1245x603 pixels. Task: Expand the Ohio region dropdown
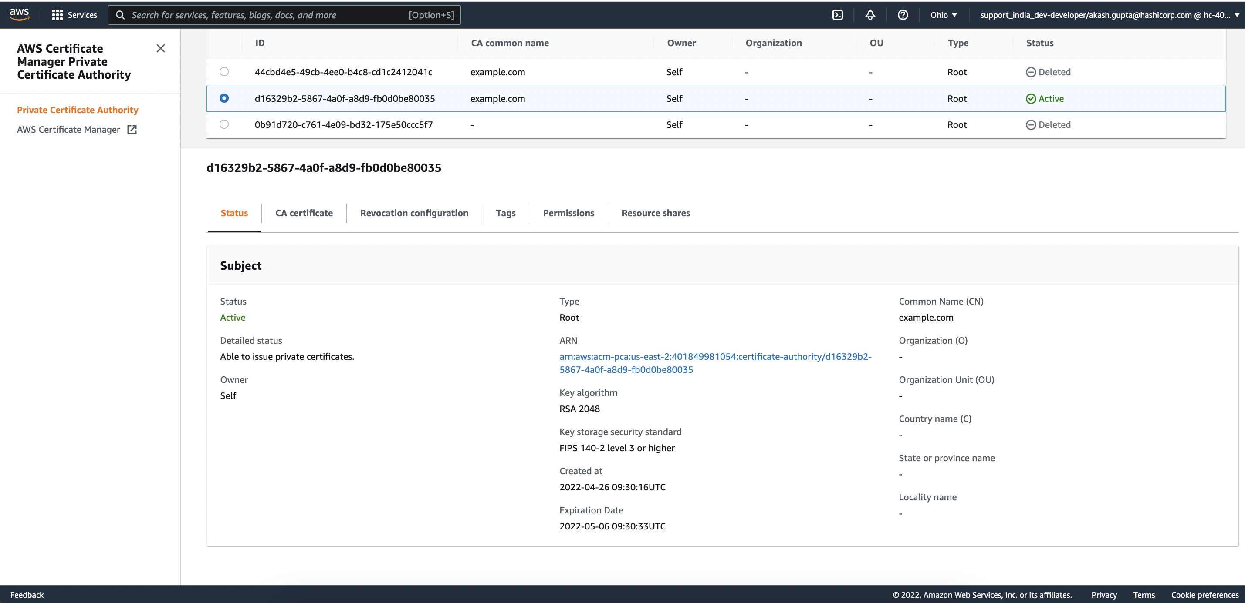(x=944, y=15)
